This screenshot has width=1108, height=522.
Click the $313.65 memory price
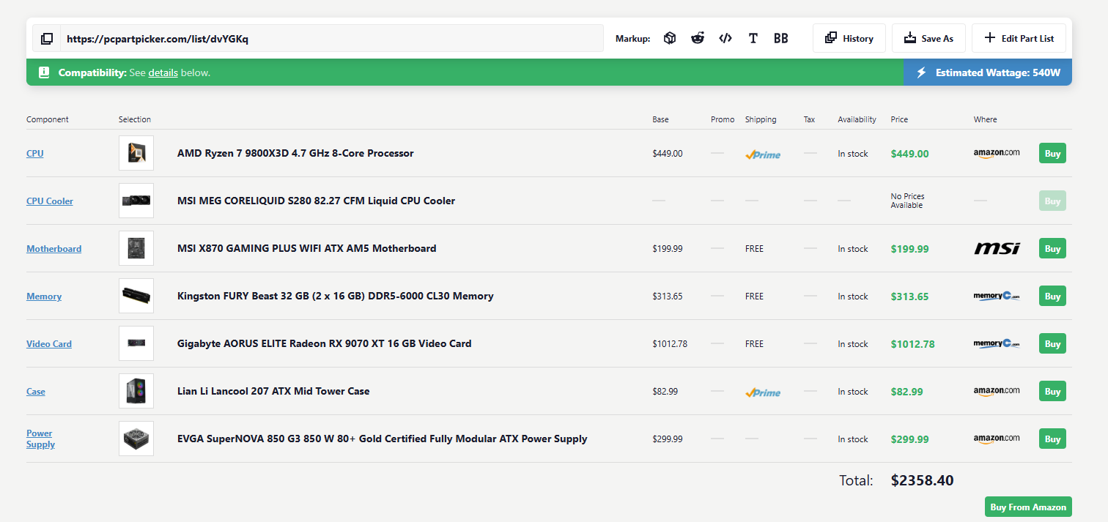909,297
